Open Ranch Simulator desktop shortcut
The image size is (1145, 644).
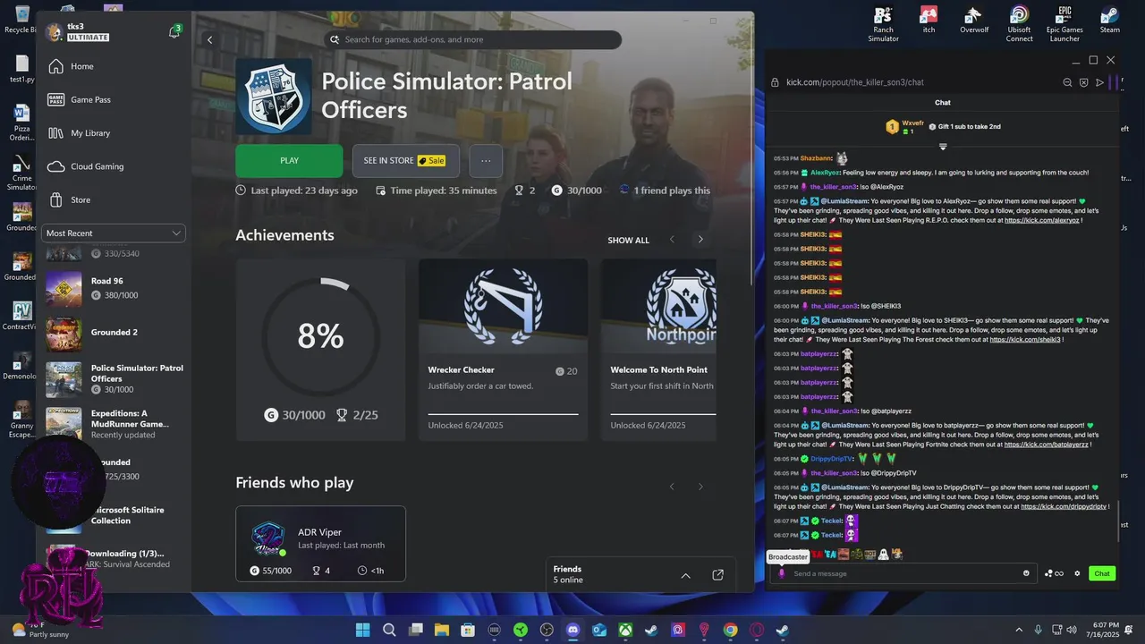pos(883,25)
